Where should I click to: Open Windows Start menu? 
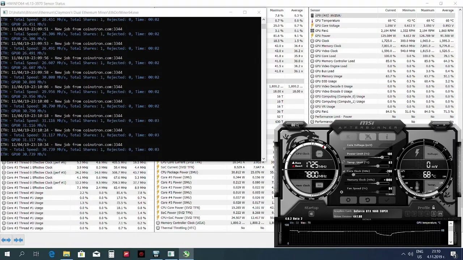[x=7, y=254]
